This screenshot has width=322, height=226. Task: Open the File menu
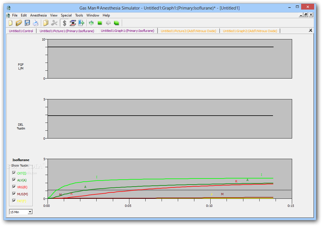point(15,15)
